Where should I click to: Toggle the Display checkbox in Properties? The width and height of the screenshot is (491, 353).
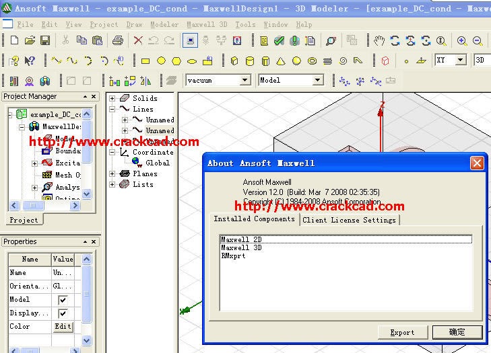pyautogui.click(x=63, y=313)
